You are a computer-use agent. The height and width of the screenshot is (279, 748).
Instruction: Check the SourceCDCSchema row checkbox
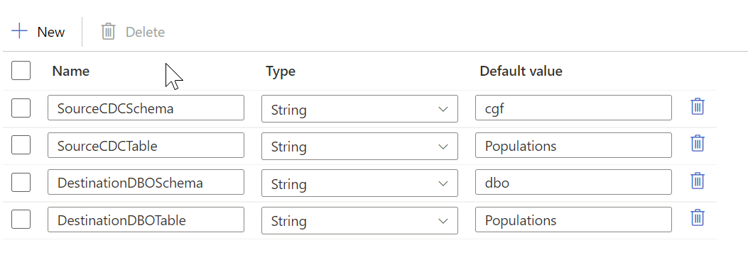(21, 108)
